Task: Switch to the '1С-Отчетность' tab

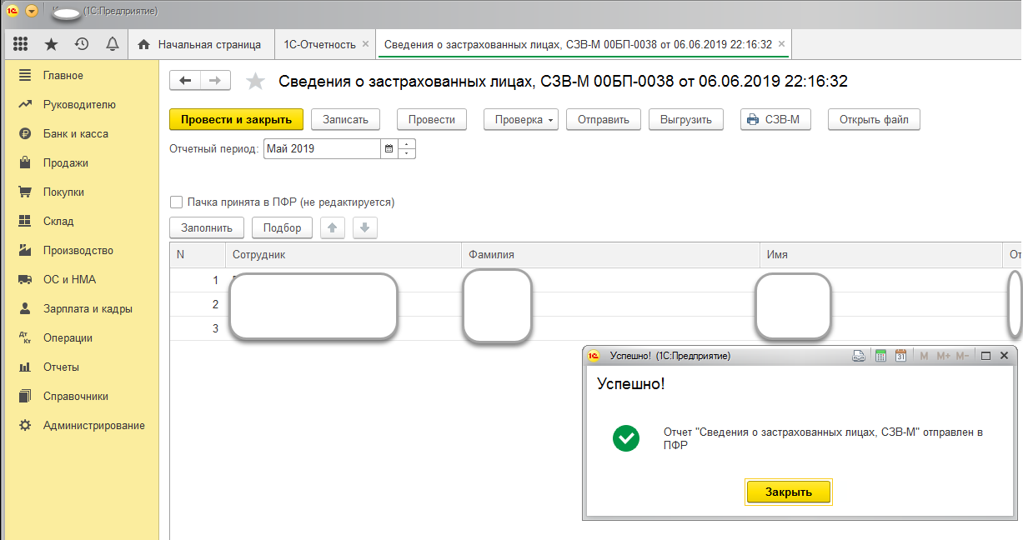Action: pyautogui.click(x=320, y=44)
